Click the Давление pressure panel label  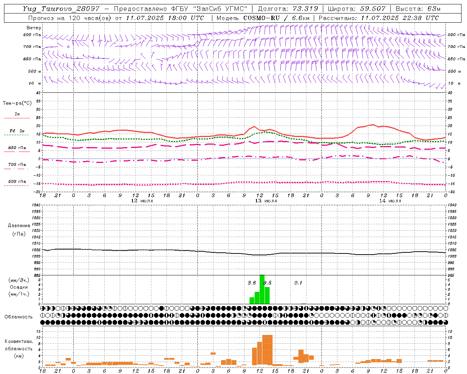[19, 226]
